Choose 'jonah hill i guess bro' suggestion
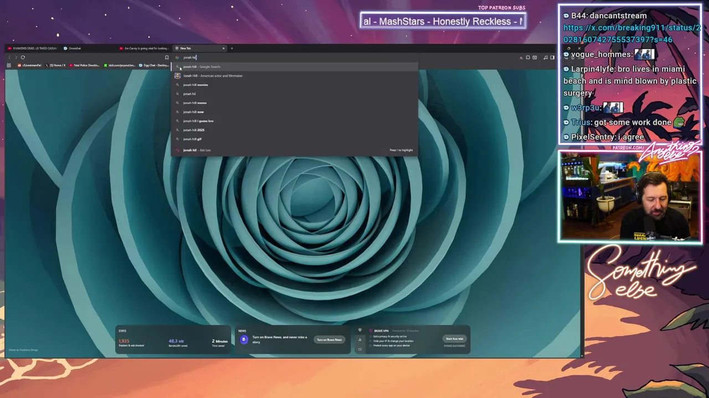Viewport: 709px width, 398px height. coord(295,121)
